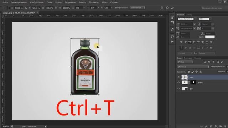Screen dimensions: 228x128
Task: Open the Редактирование menu
Action: point(19,2)
